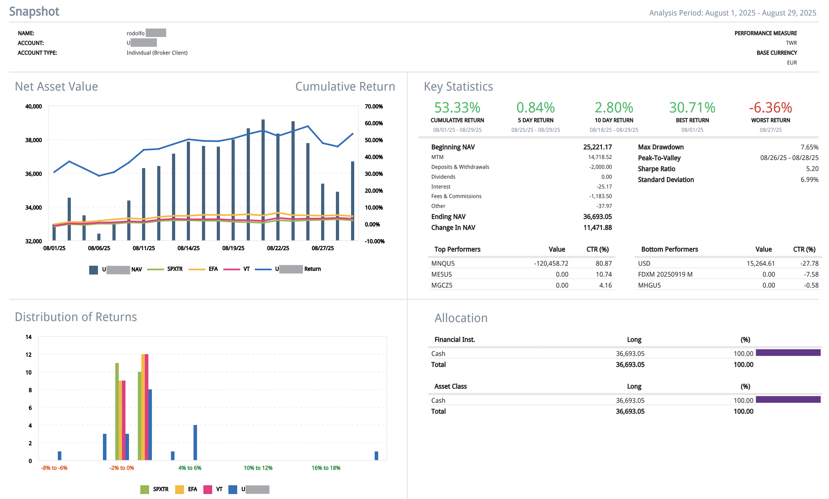The height and width of the screenshot is (499, 829).
Task: Click the purple Financial Inst. Cash allocation bar
Action: coord(788,353)
